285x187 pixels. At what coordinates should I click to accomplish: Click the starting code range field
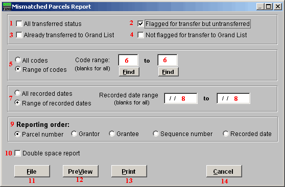pyautogui.click(x=128, y=60)
